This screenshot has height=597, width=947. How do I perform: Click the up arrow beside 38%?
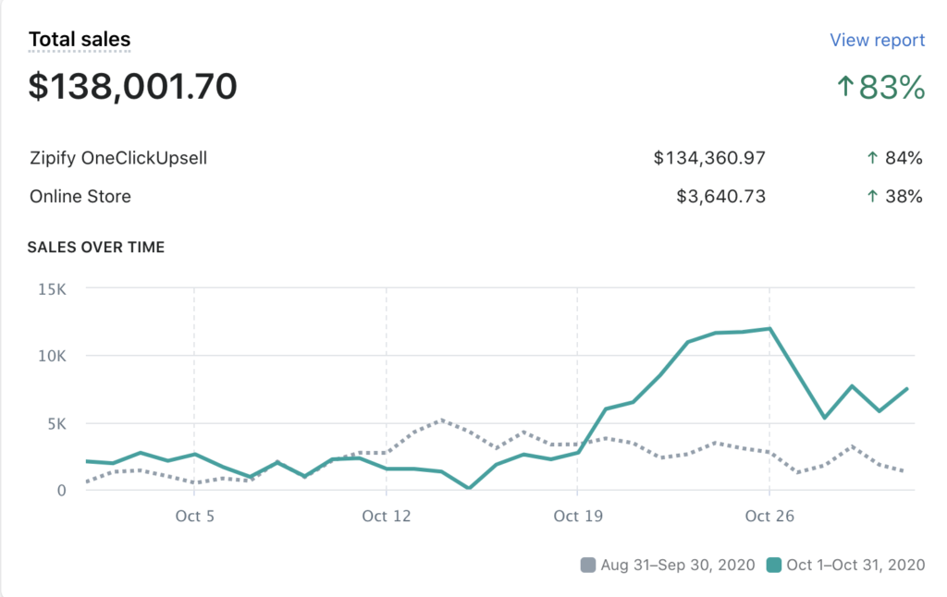tap(872, 196)
